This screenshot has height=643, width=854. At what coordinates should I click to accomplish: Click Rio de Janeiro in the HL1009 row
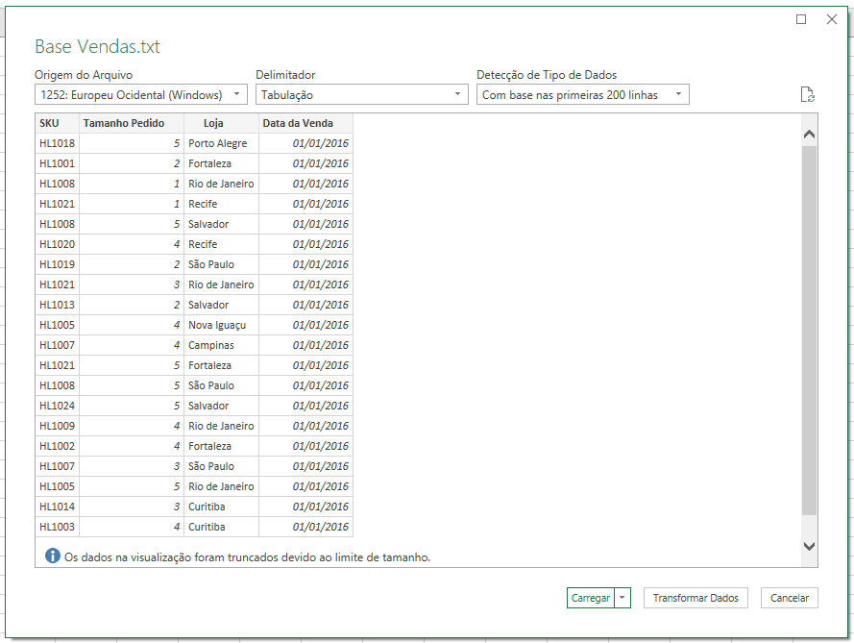(x=221, y=426)
